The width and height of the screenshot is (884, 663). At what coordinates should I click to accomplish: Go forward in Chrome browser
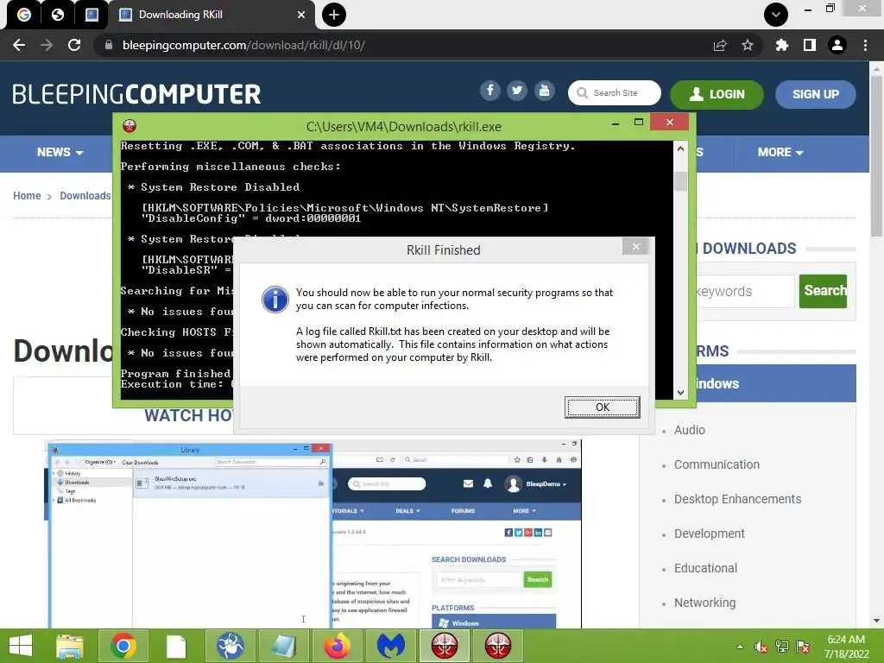point(47,45)
